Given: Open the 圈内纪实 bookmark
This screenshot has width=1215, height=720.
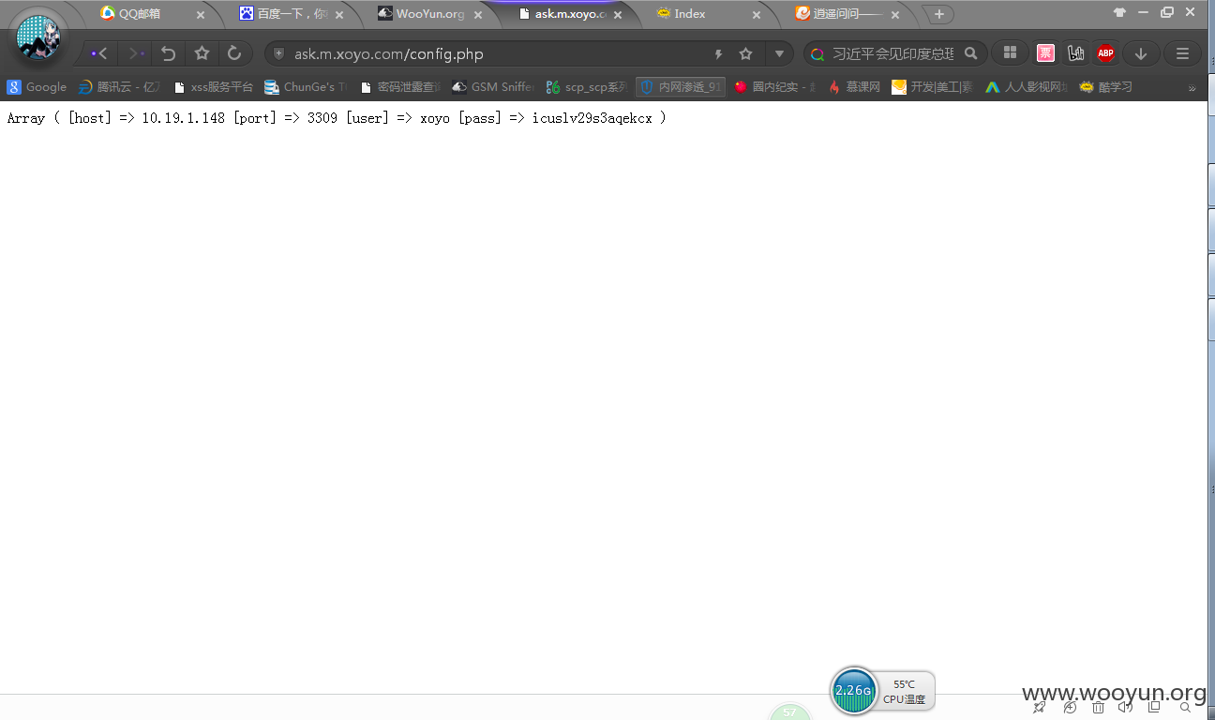Looking at the screenshot, I should 775,87.
